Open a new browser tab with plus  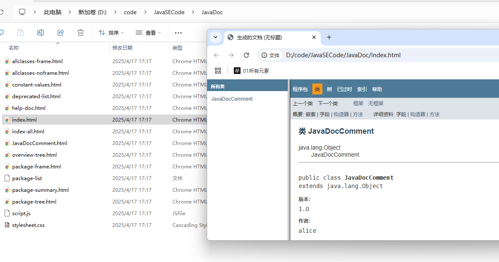329,37
